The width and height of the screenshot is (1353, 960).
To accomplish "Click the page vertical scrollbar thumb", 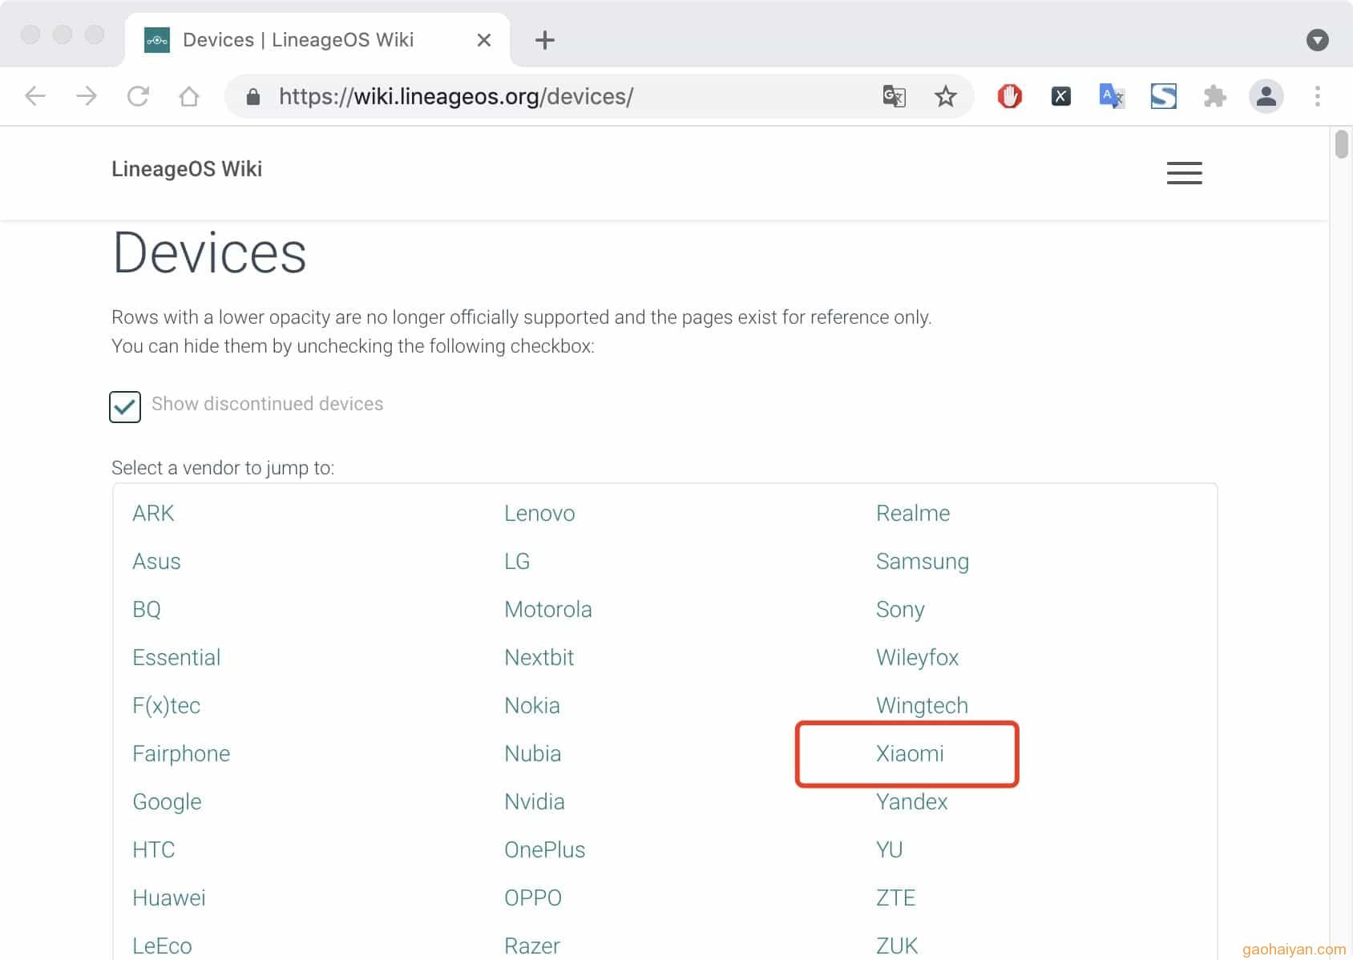I will tap(1341, 144).
